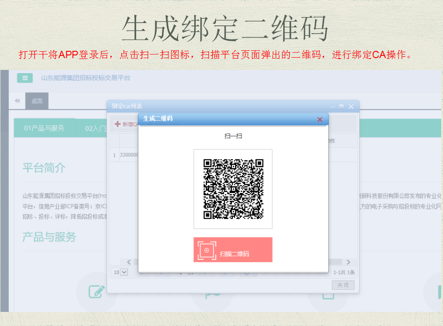443x326 pixels.
Task: Click the left scroll arrow of the table
Action: click(x=129, y=262)
